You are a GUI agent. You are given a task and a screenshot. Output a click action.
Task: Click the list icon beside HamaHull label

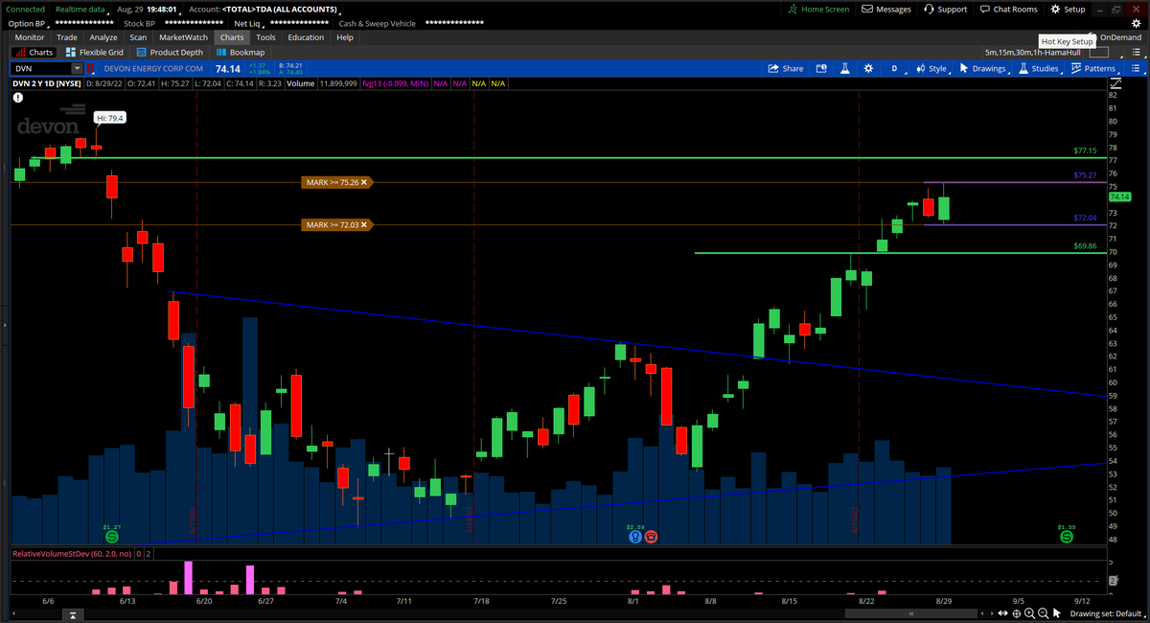(x=1137, y=52)
